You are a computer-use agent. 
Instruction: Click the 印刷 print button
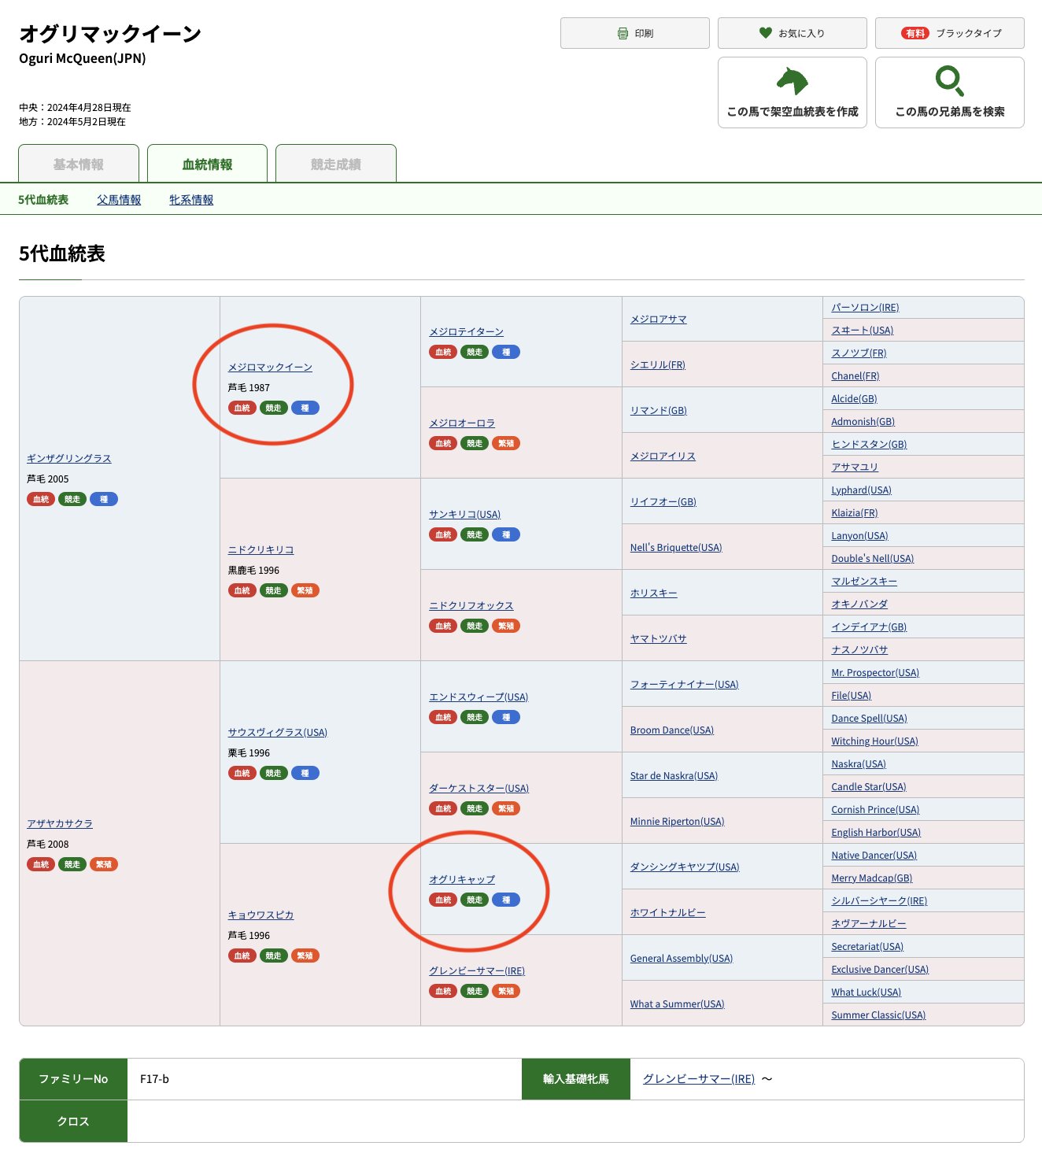pyautogui.click(x=635, y=33)
